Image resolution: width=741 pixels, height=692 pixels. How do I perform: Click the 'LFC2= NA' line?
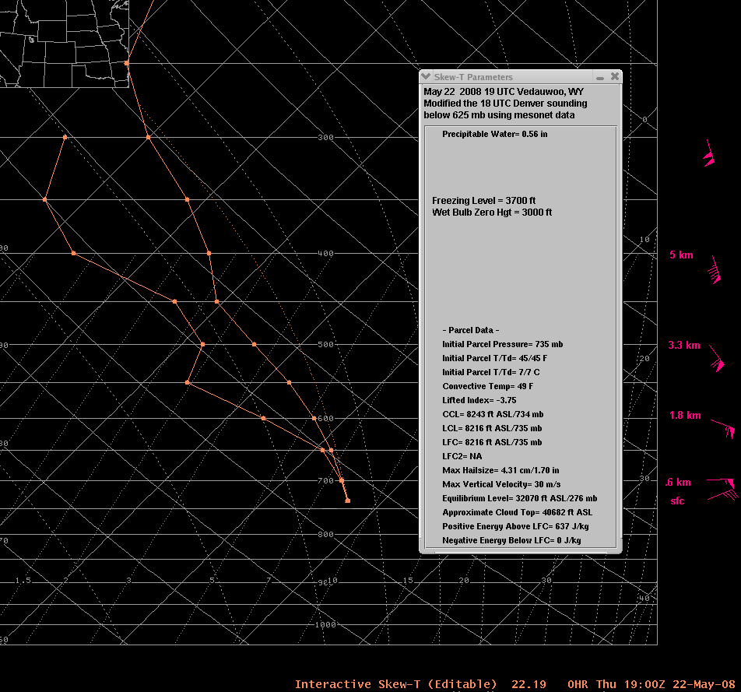462,457
